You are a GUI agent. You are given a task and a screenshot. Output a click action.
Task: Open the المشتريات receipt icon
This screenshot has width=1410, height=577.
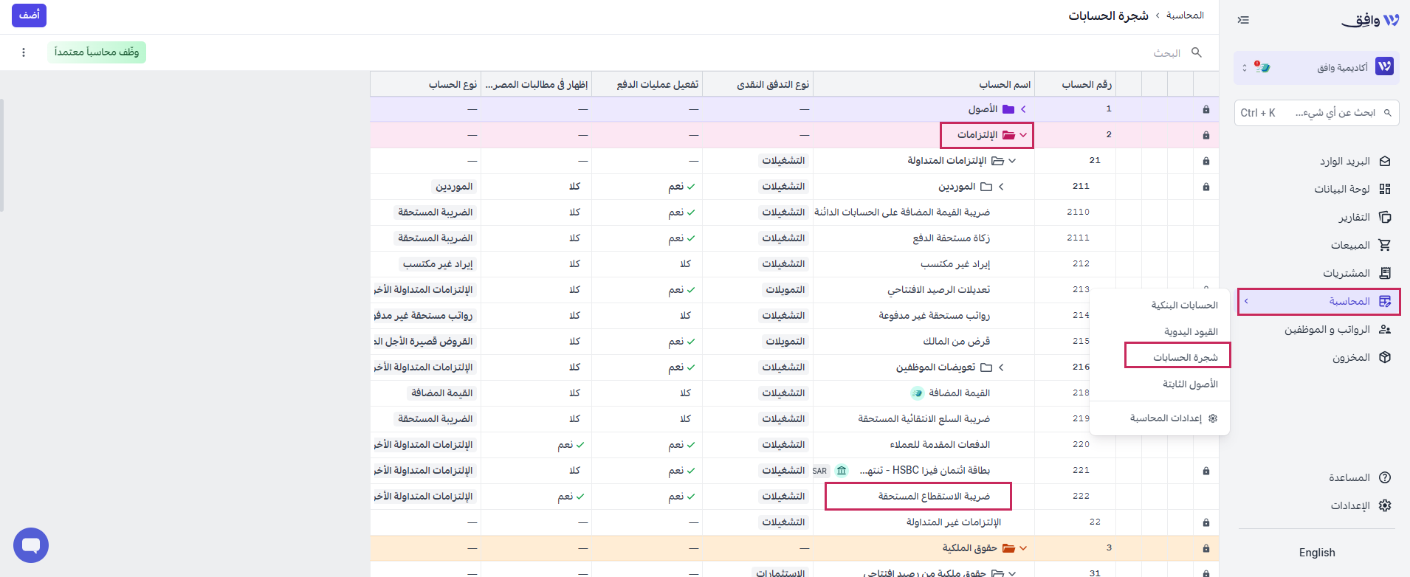[1385, 273]
